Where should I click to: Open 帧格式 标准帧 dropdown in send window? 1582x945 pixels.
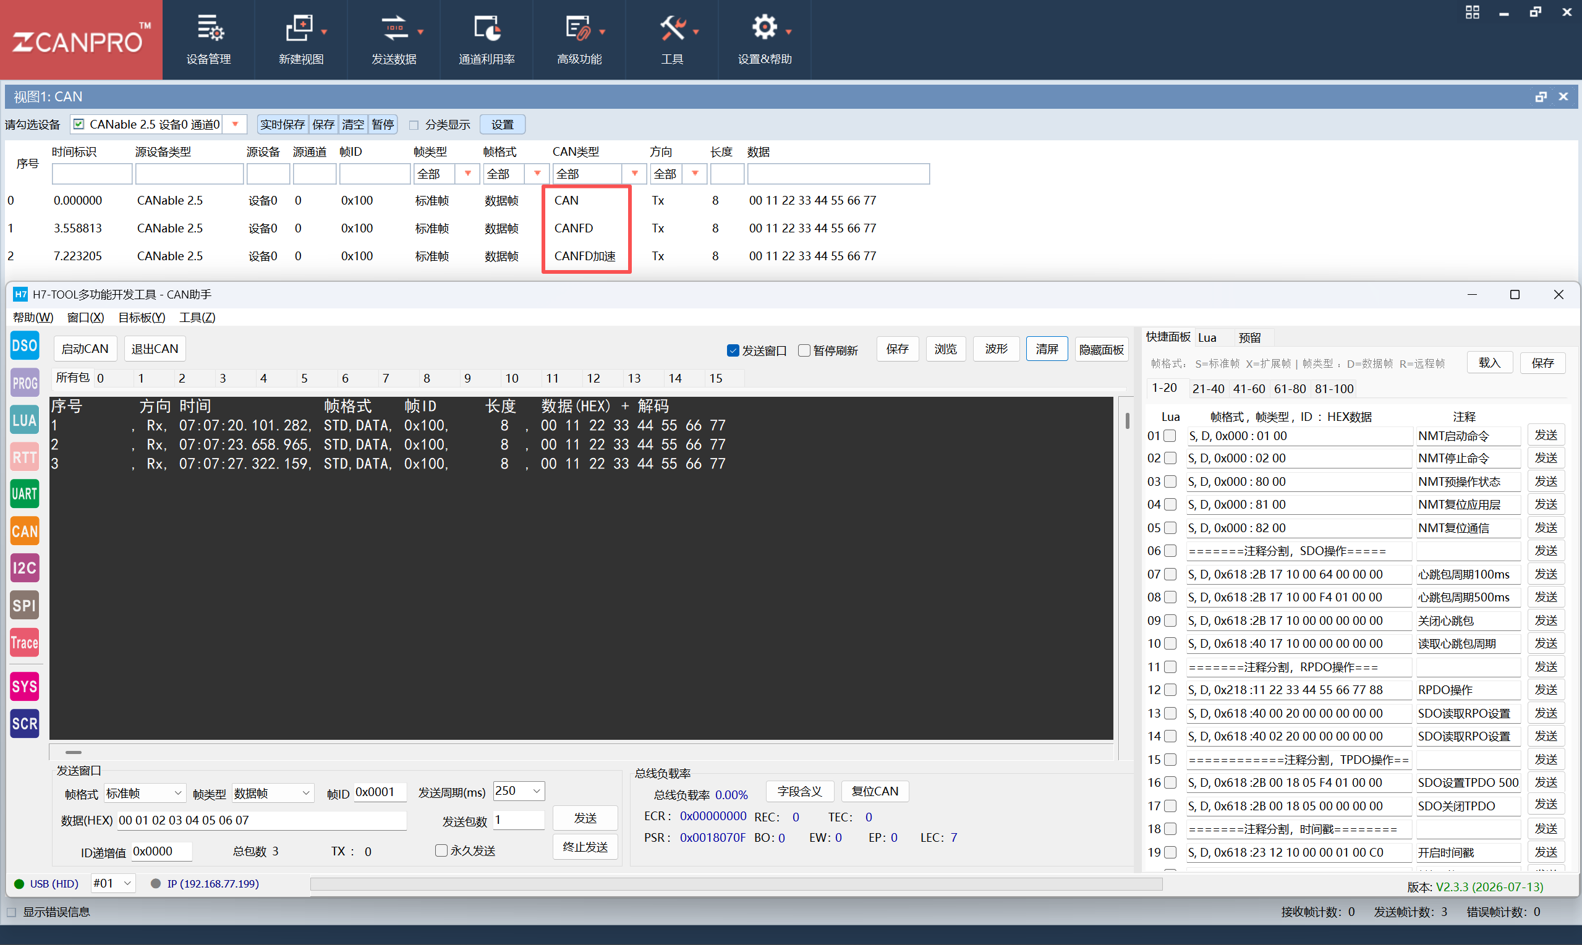pyautogui.click(x=145, y=793)
